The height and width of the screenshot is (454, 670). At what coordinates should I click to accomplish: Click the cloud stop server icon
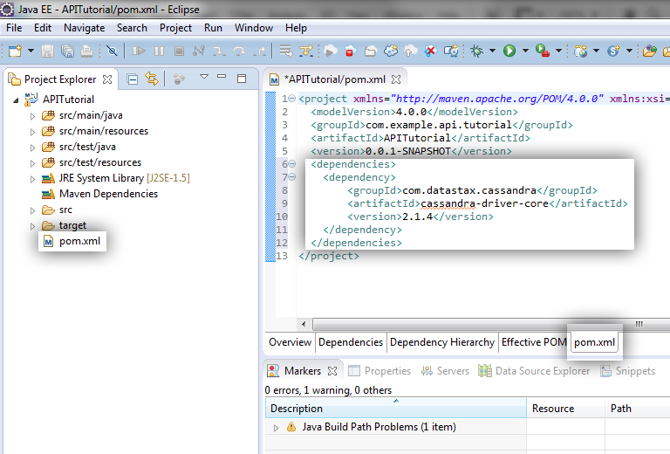click(350, 51)
